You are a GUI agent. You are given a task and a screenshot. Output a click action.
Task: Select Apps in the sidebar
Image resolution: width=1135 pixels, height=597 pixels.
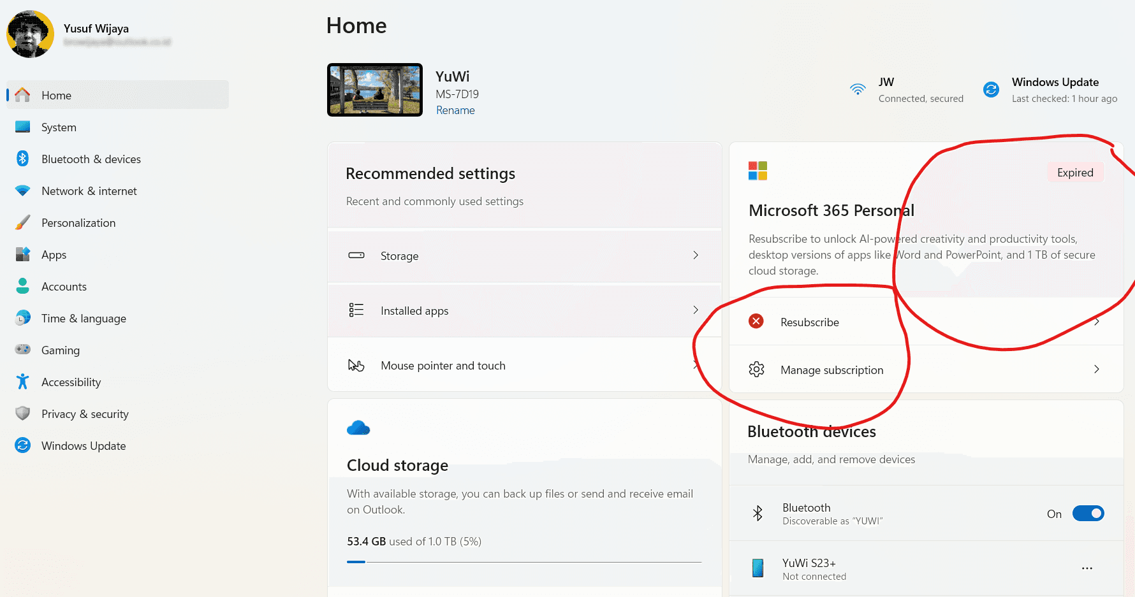point(117,254)
